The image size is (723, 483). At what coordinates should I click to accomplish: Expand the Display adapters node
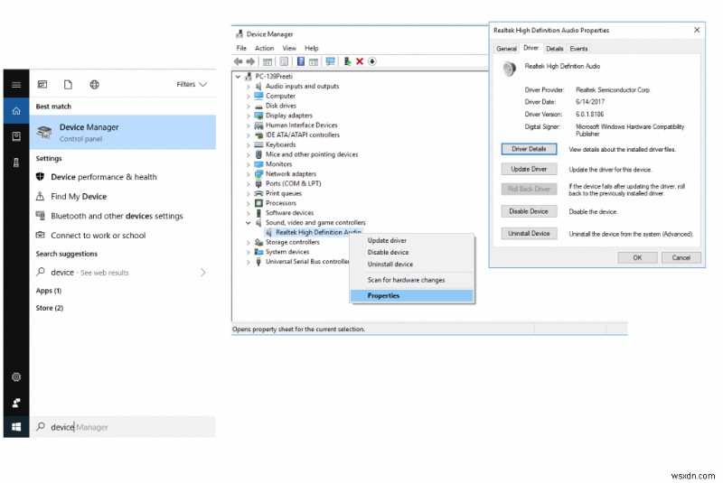(248, 116)
